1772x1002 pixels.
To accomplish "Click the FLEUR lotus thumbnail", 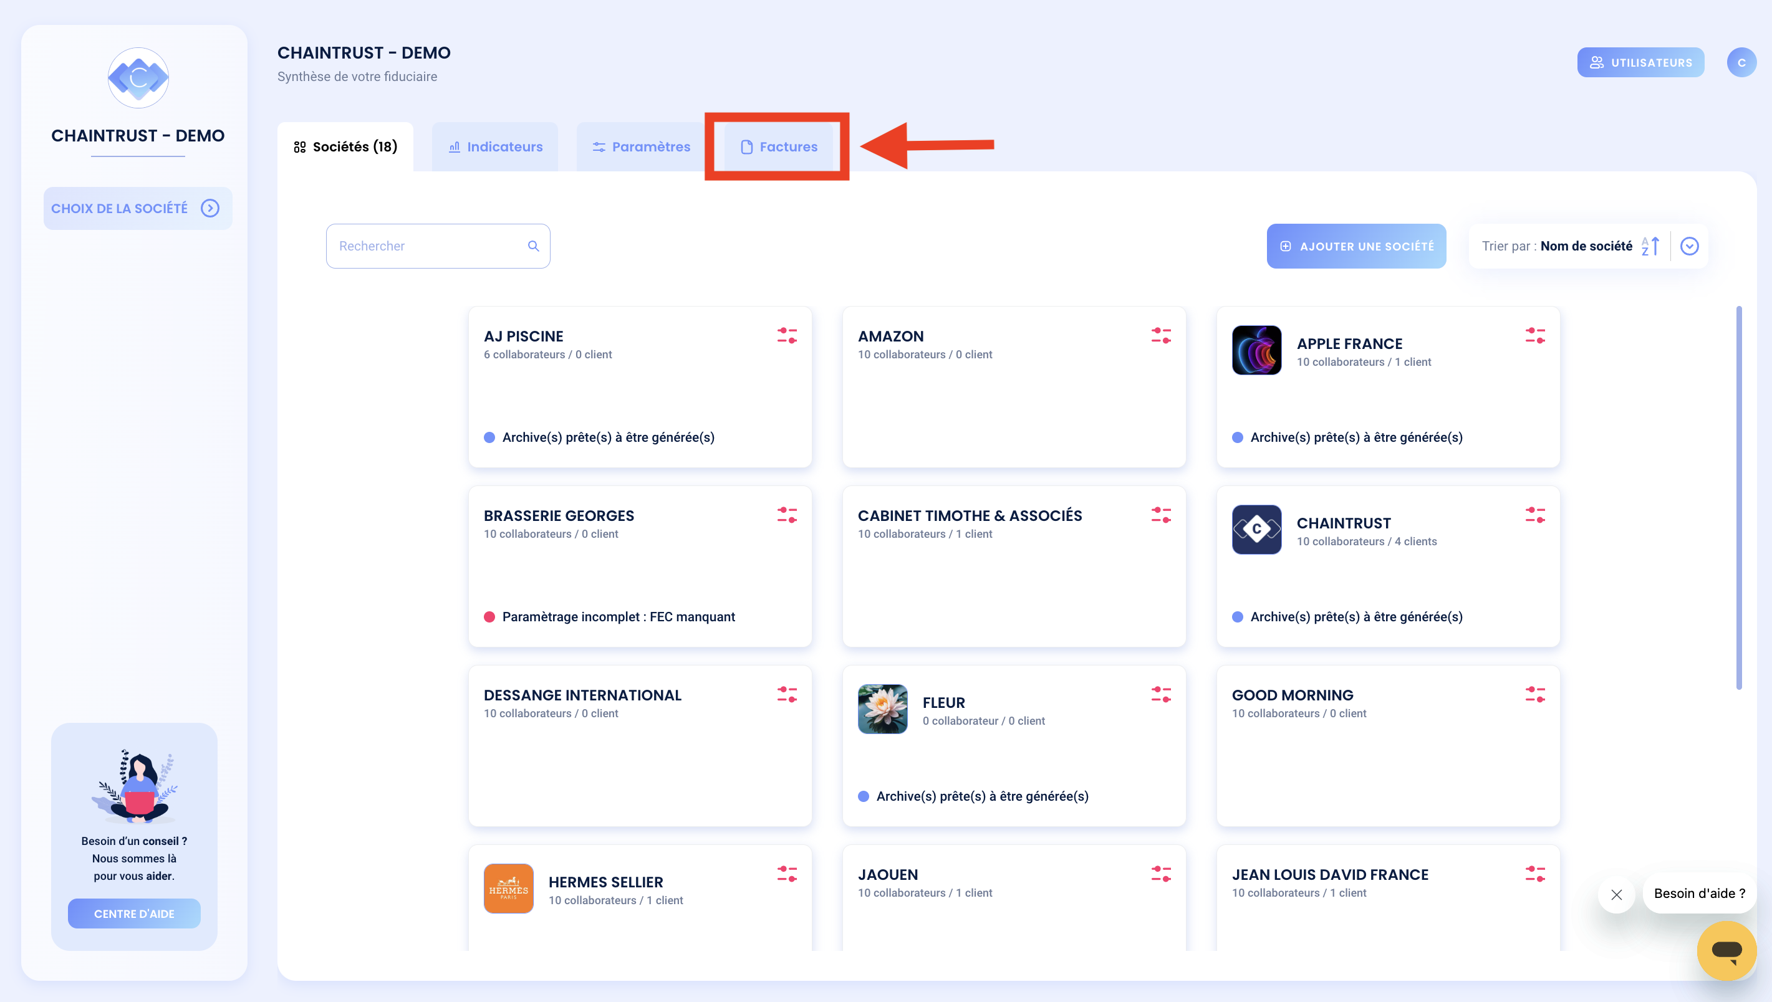I will (882, 709).
